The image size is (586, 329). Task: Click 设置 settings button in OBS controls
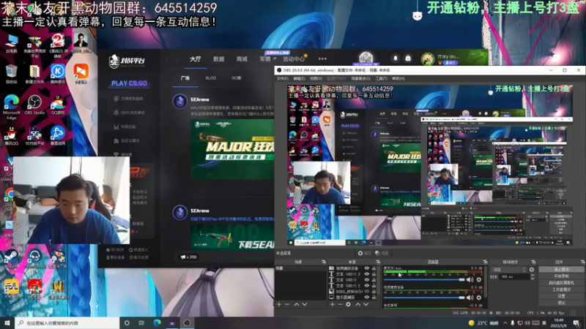click(x=561, y=296)
